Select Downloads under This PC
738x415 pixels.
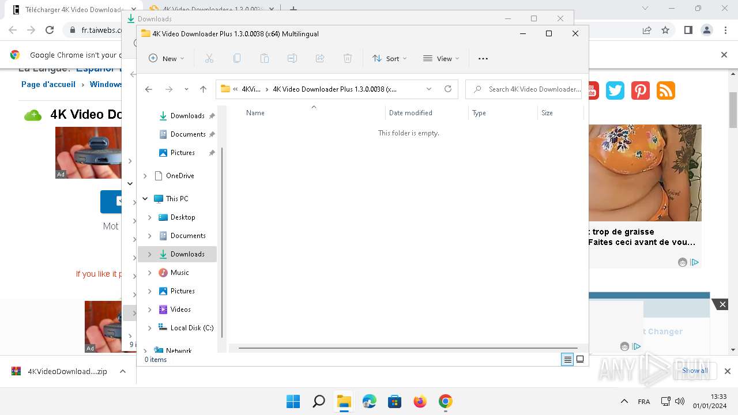pos(178,254)
